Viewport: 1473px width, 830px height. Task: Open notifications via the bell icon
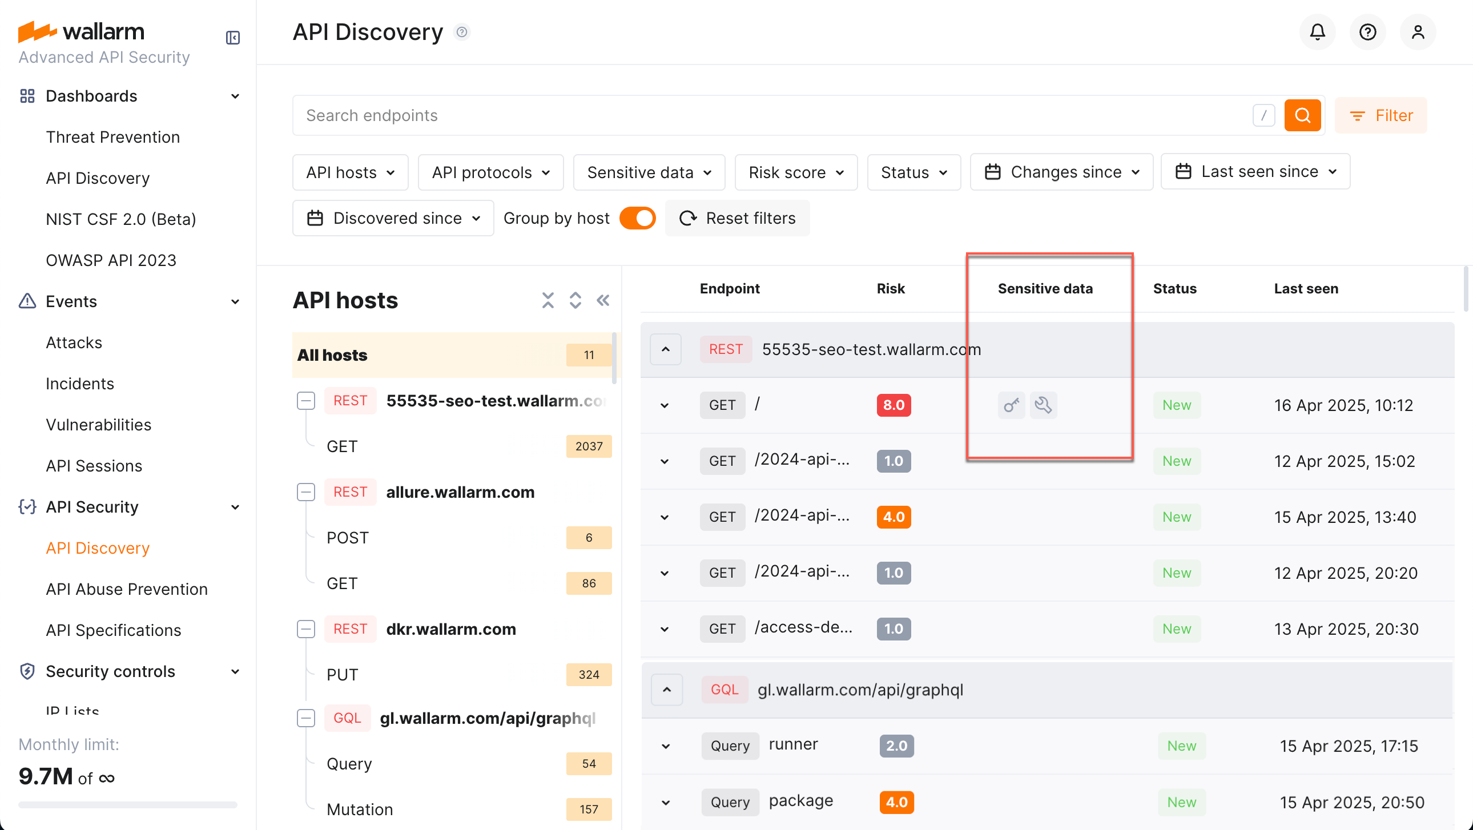pos(1317,32)
